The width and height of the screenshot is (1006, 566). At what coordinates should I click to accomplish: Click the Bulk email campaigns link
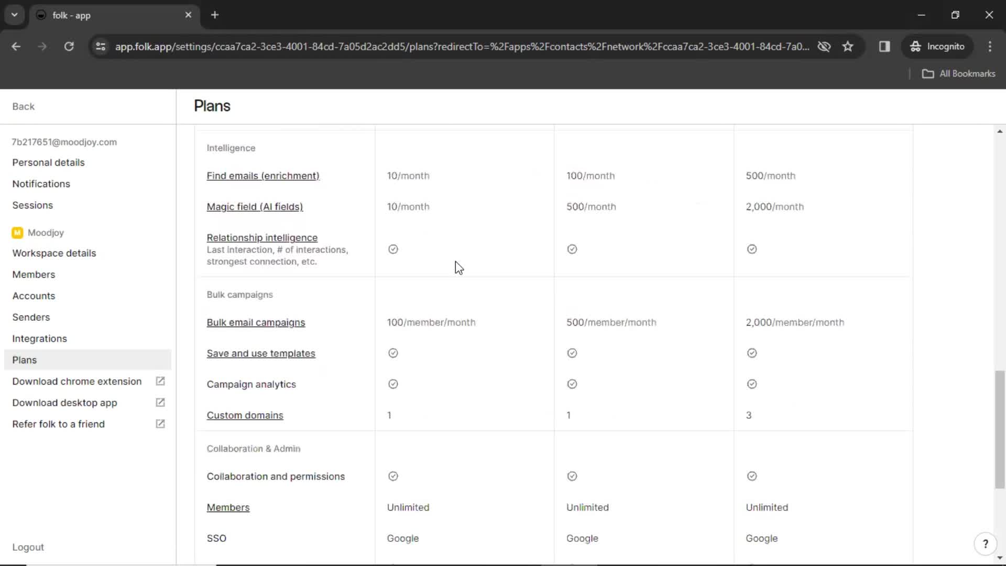256,322
